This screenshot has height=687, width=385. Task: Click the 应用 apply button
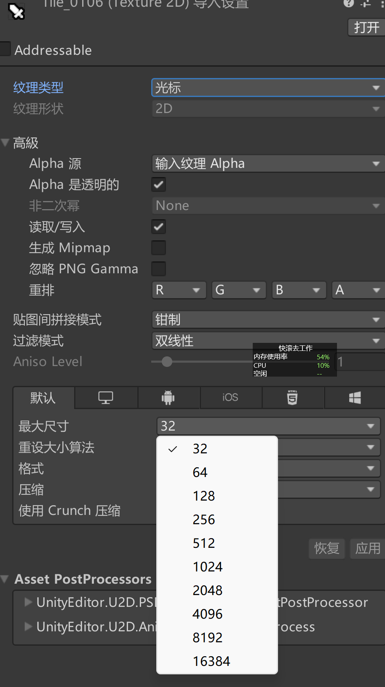[368, 548]
